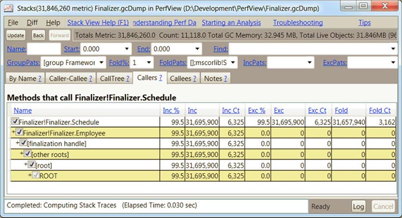The image size is (402, 218).
Task: Open the ExcPats dropdown
Action: point(393,62)
